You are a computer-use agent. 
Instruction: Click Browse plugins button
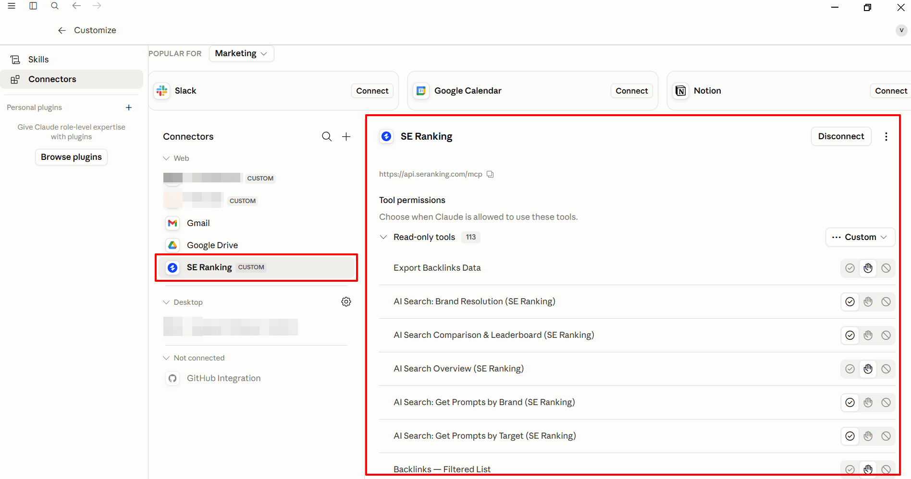71,157
